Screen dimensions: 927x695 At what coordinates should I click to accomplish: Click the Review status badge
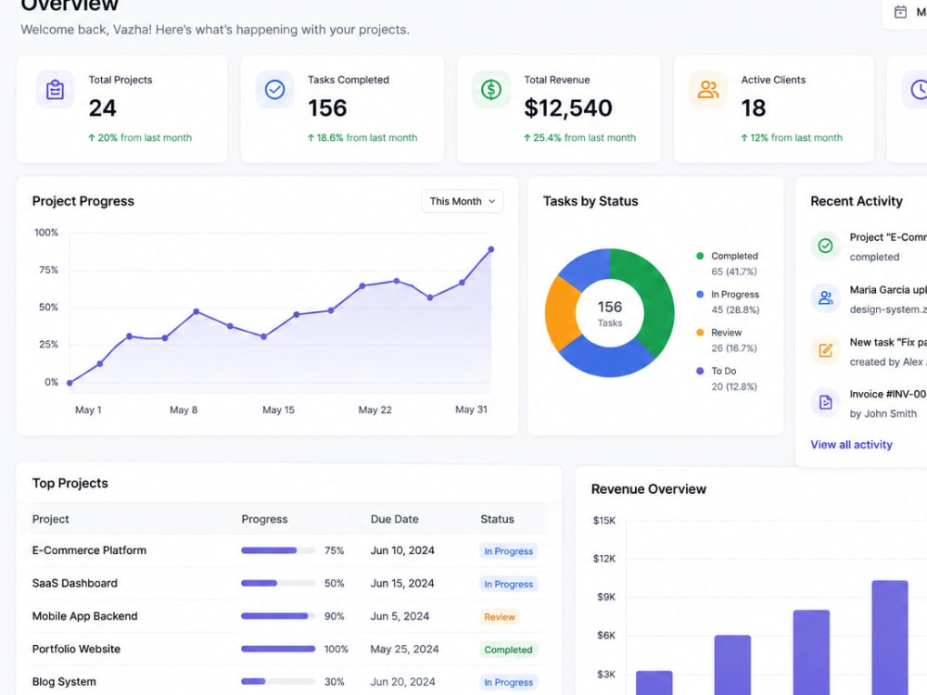pos(500,617)
